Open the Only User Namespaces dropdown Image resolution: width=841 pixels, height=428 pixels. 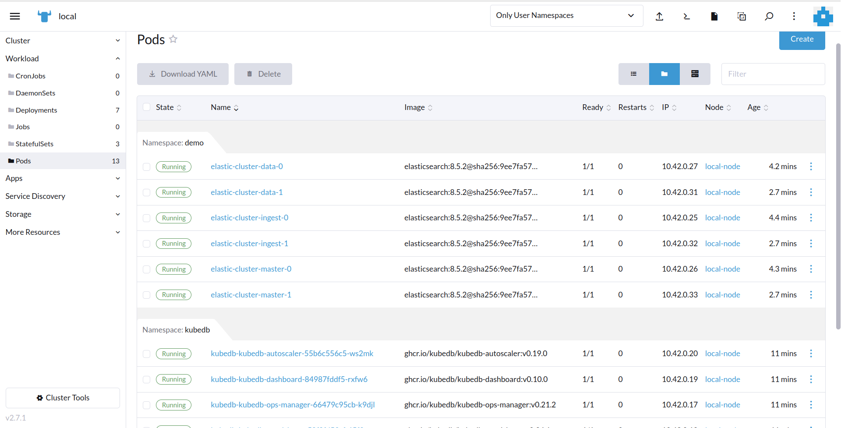click(x=566, y=16)
